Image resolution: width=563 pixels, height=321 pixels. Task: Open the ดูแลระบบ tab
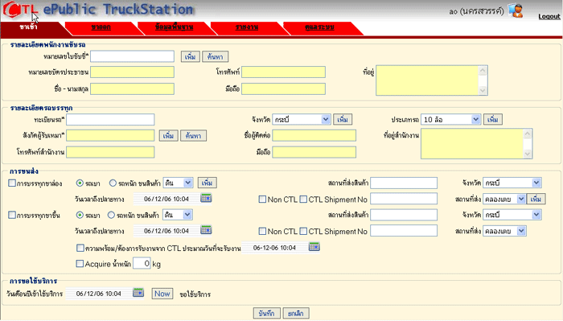click(319, 27)
